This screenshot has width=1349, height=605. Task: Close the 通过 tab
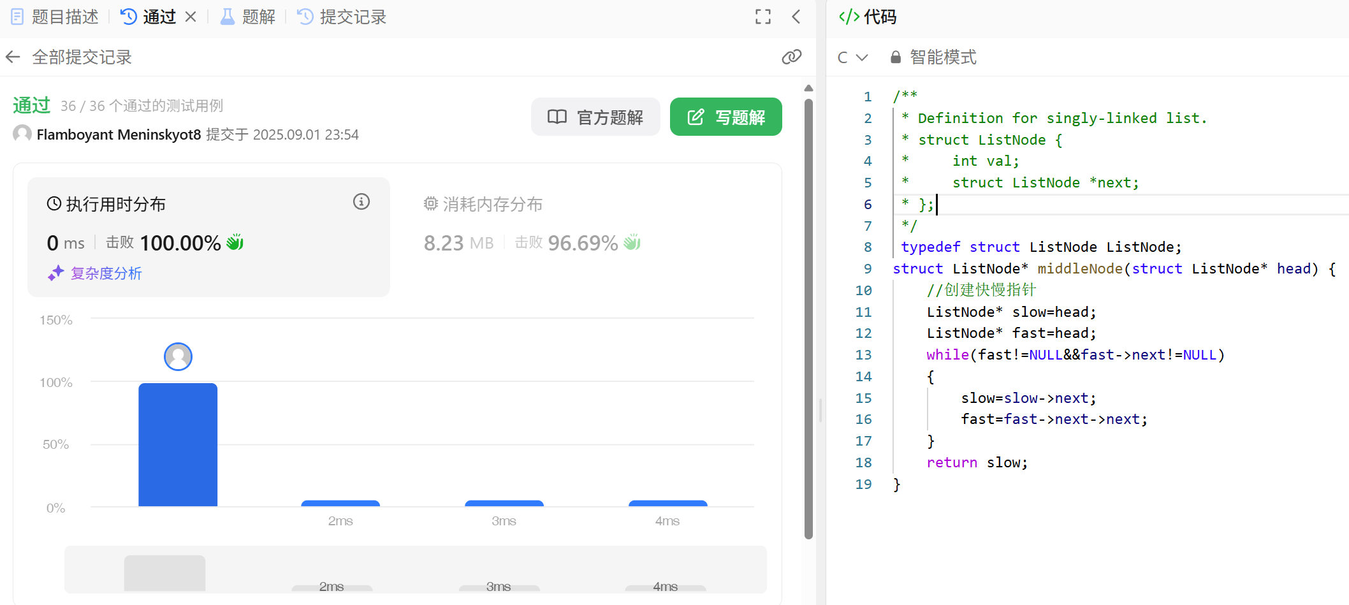[191, 17]
